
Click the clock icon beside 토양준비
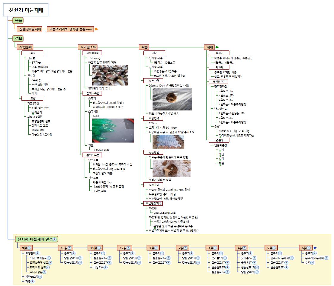tap(38, 253)
